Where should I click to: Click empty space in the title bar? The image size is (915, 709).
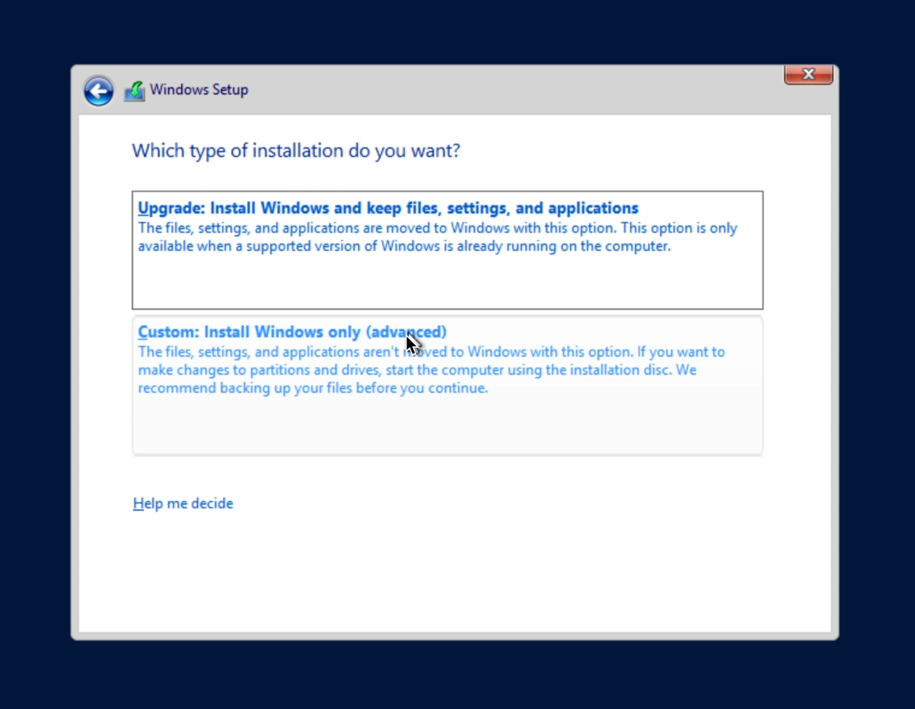click(510, 90)
